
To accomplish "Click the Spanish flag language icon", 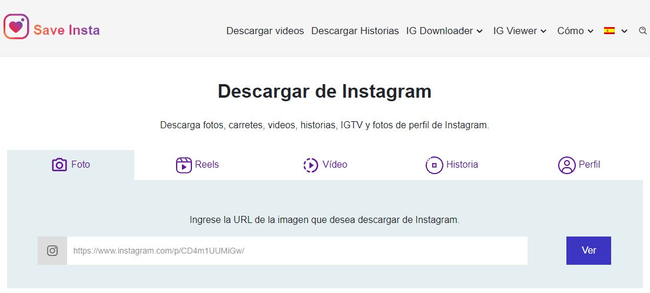I will click(x=609, y=31).
